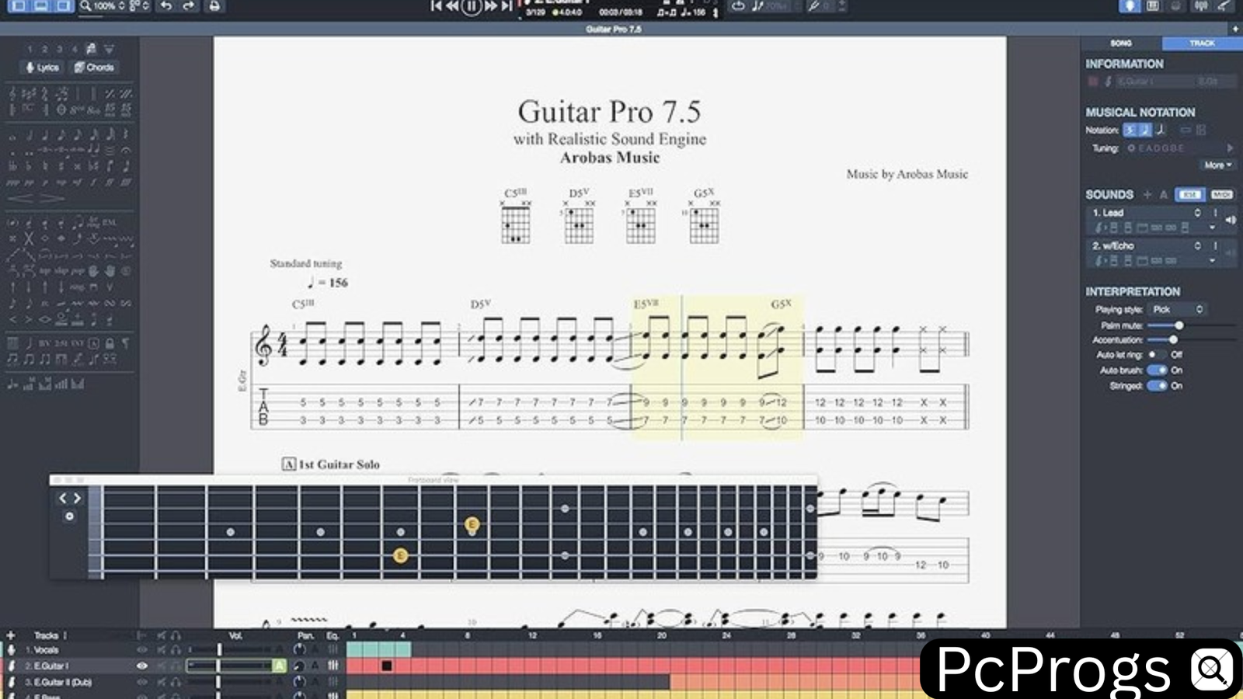Toggle the loop playback icon
This screenshot has width=1243, height=699.
pyautogui.click(x=738, y=6)
